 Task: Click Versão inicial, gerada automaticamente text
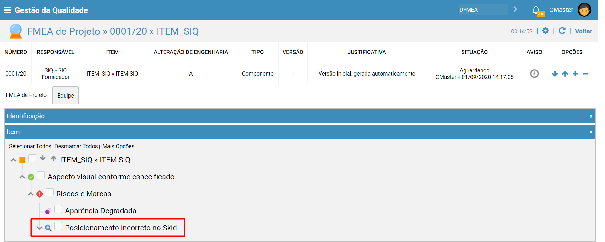(x=367, y=74)
